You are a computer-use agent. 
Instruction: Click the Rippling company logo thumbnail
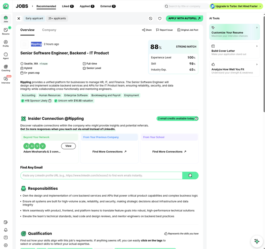click(x=24, y=44)
